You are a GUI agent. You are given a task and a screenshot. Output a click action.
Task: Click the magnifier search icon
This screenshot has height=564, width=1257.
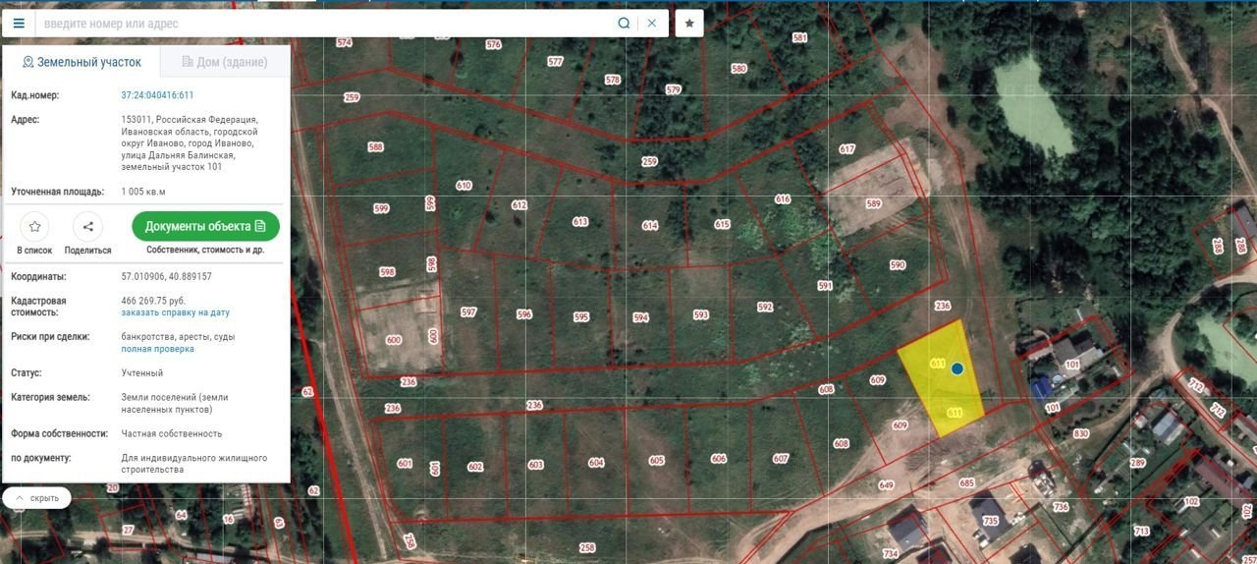point(624,24)
